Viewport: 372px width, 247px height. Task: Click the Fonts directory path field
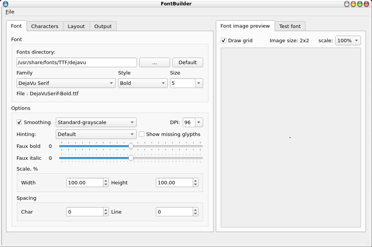(x=77, y=63)
